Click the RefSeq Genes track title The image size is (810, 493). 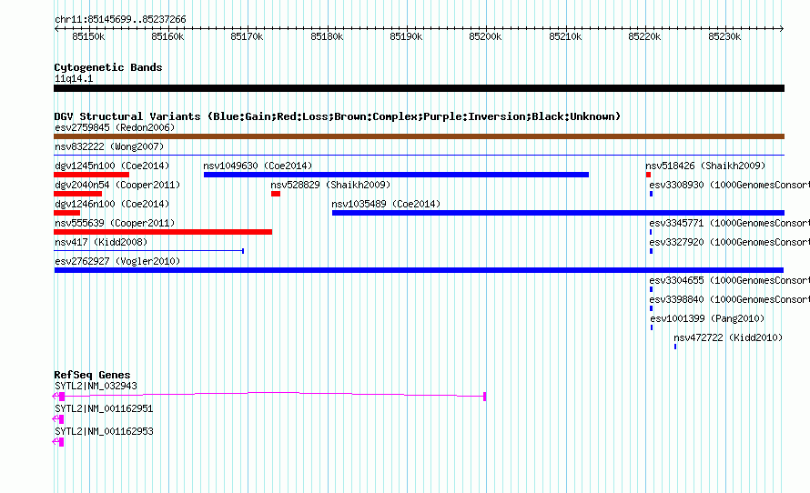click(92, 375)
